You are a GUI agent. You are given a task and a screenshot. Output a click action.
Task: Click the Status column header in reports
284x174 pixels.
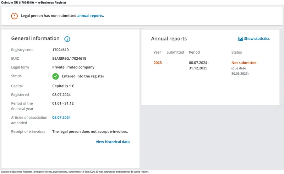click(236, 52)
